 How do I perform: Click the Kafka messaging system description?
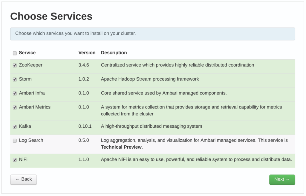coord(152,126)
